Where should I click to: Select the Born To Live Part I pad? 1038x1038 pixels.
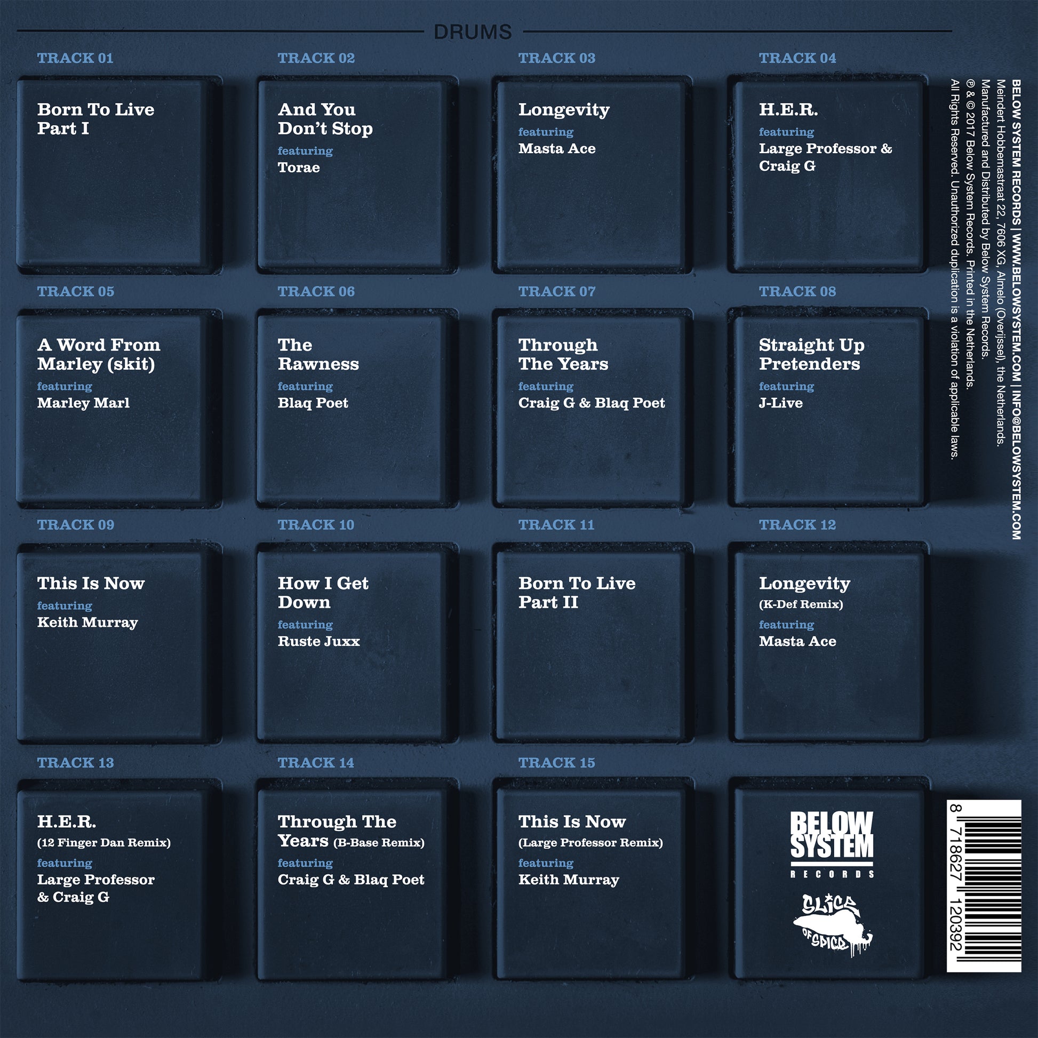coord(119,174)
